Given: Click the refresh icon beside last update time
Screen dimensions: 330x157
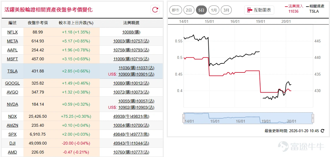Looking at the screenshot, I should click(x=322, y=131).
